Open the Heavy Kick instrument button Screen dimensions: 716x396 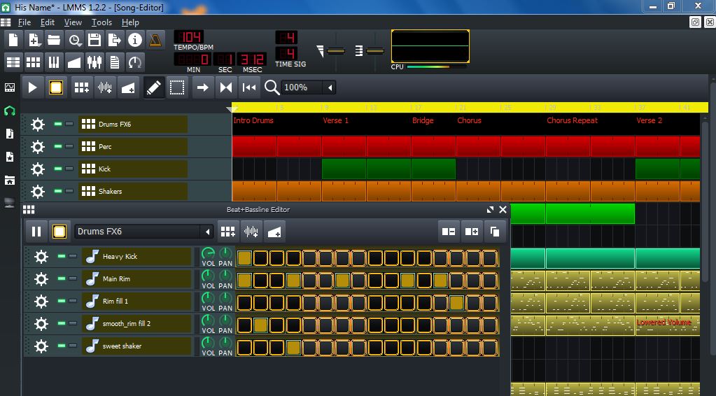pos(136,256)
